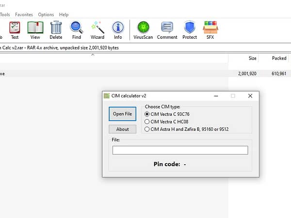291x218 pixels.
Task: Open the Help menu
Action: [64, 15]
